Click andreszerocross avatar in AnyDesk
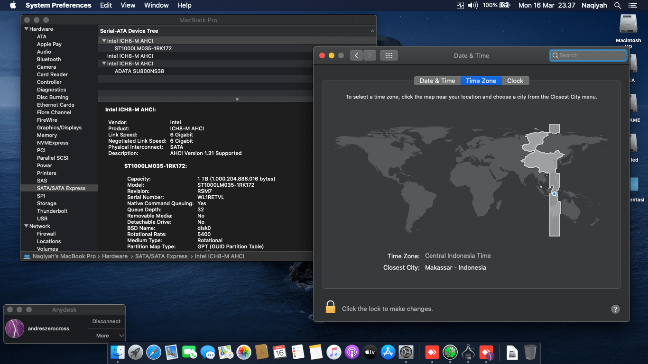Viewport: 648px width, 364px height. pyautogui.click(x=15, y=328)
